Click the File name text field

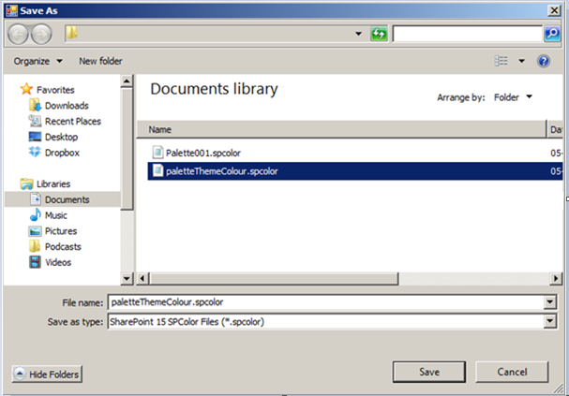(326, 302)
